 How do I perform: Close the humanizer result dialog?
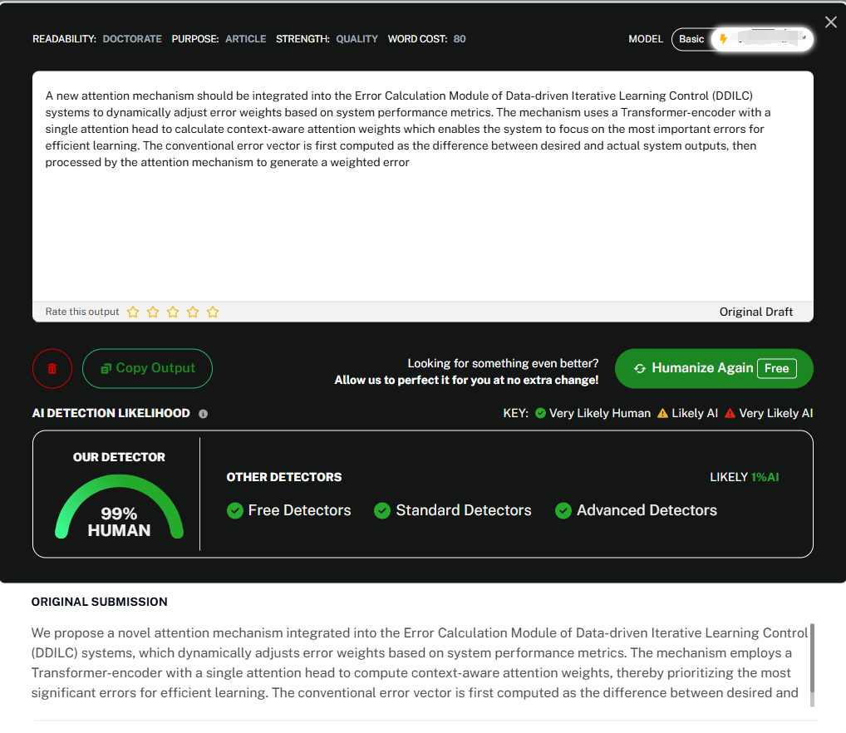coord(830,22)
